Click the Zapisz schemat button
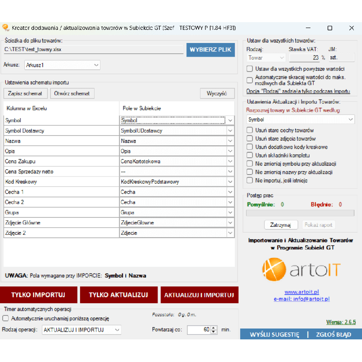This screenshot has height=362, width=362. pyautogui.click(x=25, y=94)
